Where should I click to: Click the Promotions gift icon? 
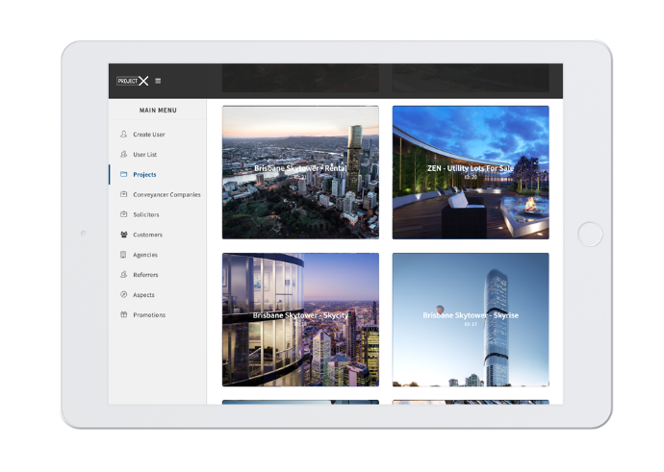(x=123, y=315)
